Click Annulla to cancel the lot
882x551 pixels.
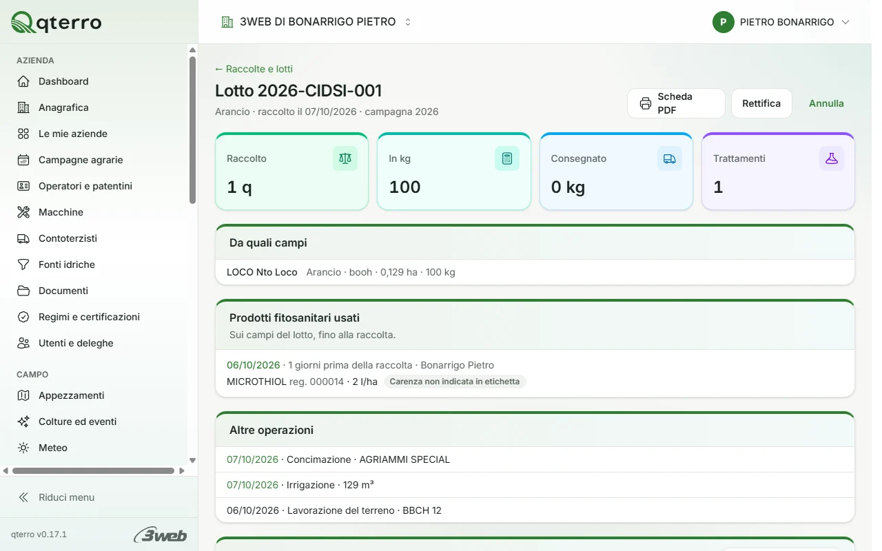click(x=826, y=103)
